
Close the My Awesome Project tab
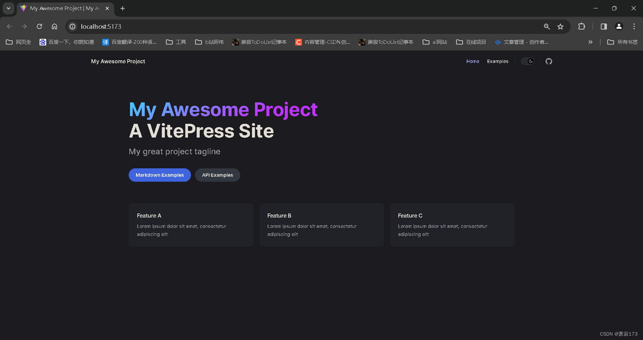click(107, 8)
